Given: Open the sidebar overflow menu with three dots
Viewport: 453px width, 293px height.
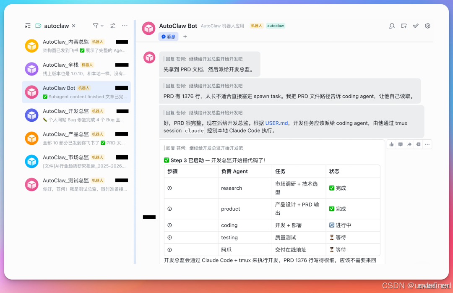Looking at the screenshot, I should [125, 26].
